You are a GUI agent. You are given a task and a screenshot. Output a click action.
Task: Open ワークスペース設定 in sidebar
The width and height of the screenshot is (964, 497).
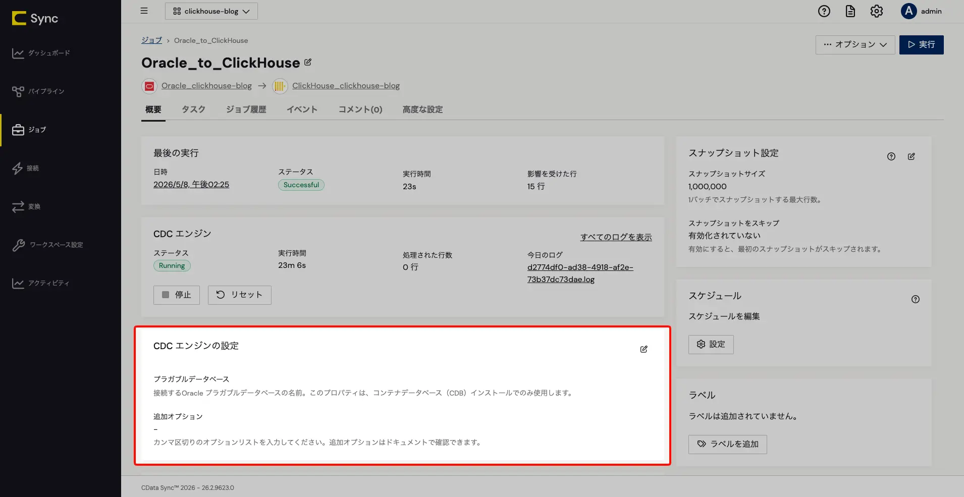48,245
